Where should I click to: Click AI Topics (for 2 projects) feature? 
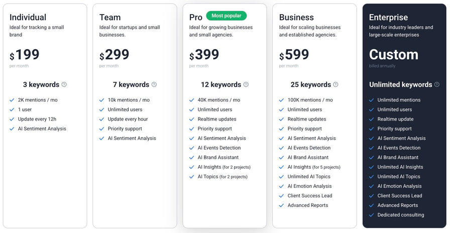[x=222, y=177]
